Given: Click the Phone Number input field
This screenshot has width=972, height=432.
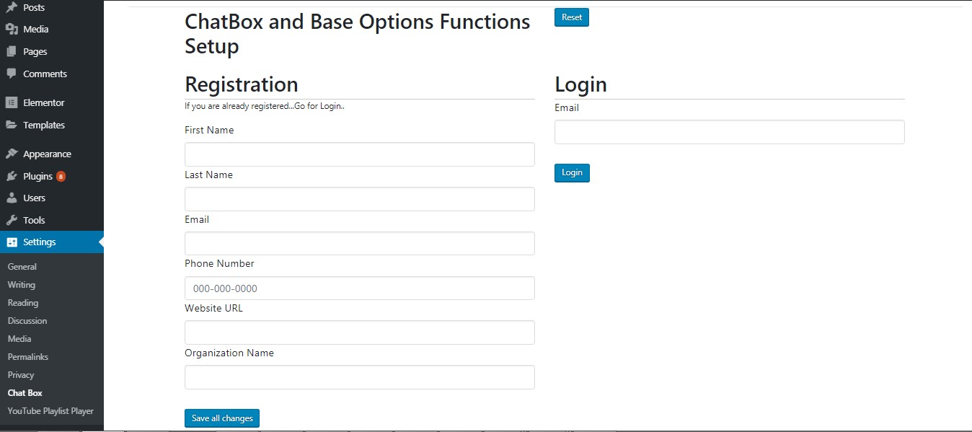Looking at the screenshot, I should coord(359,288).
